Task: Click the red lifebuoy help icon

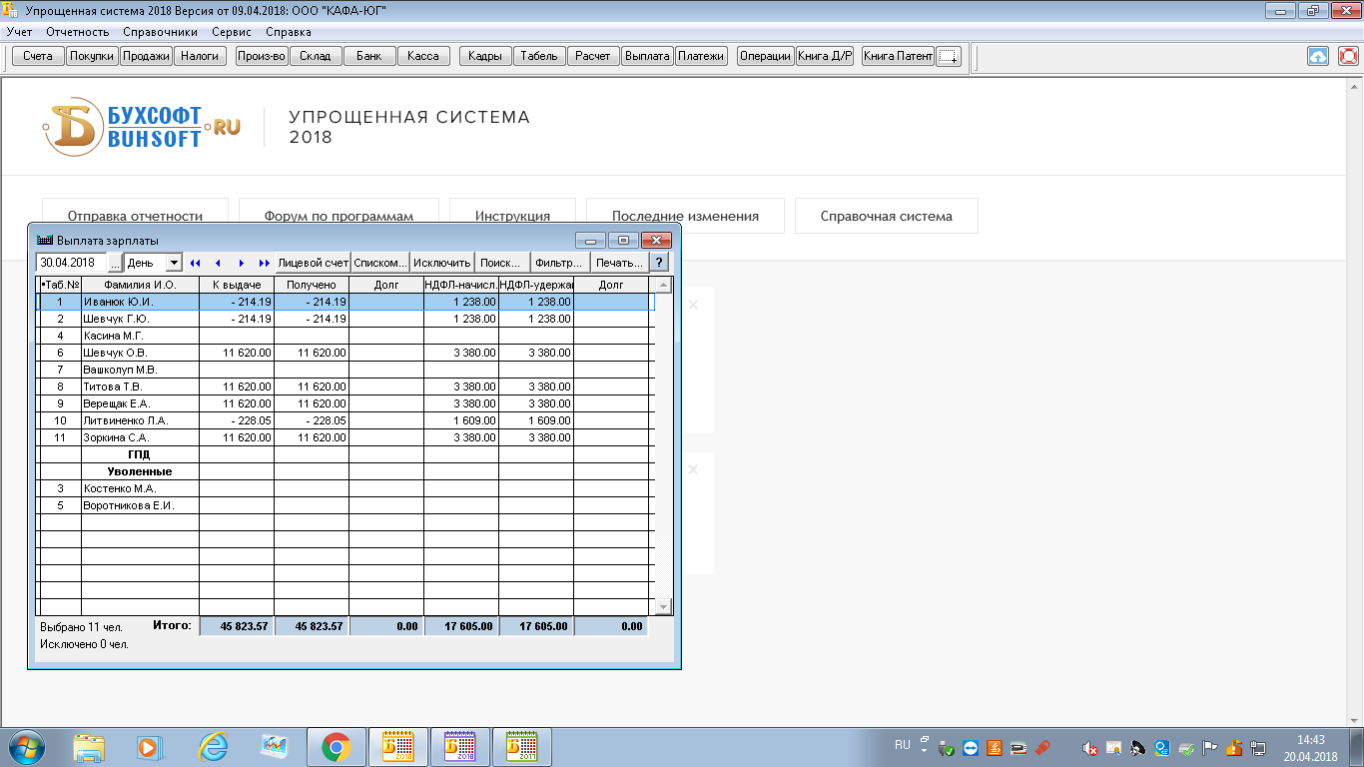Action: pos(1348,56)
